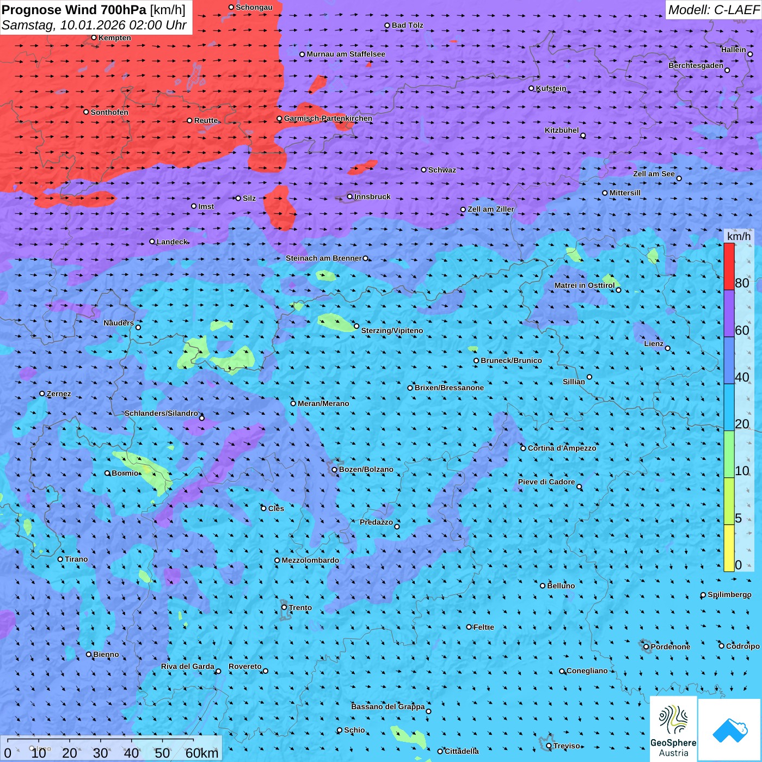Click the 'Zell am Ziller' label
762x762 pixels.
click(x=490, y=209)
